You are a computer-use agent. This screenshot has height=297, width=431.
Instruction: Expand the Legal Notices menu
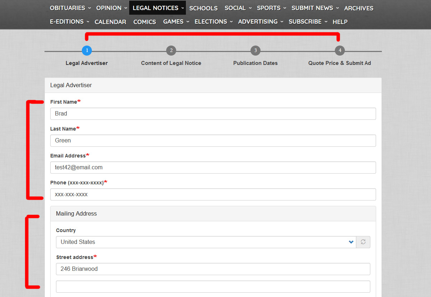pos(158,8)
